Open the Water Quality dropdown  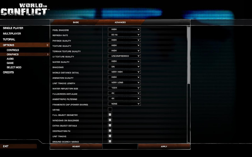point(124,61)
